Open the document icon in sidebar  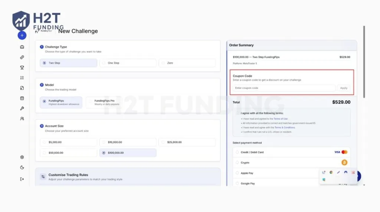click(x=22, y=88)
